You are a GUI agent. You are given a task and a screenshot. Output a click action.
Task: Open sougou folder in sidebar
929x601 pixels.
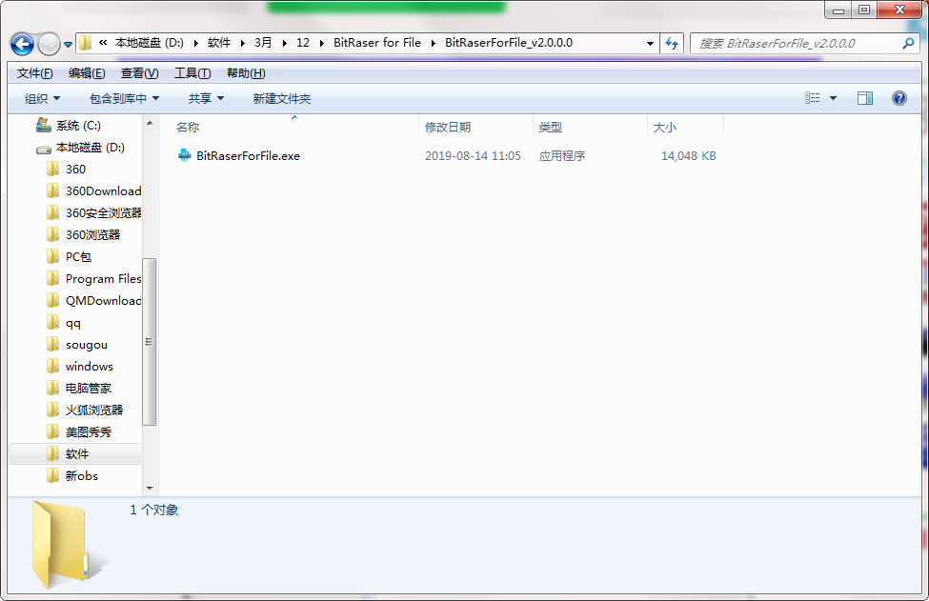coord(87,345)
